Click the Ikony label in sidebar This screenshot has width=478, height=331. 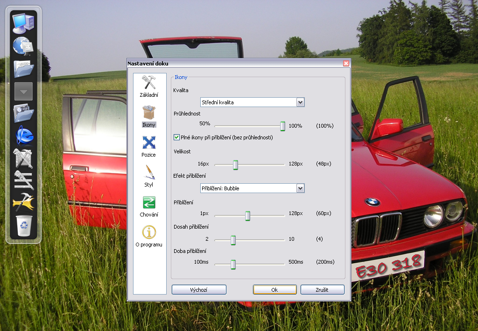[x=149, y=125]
